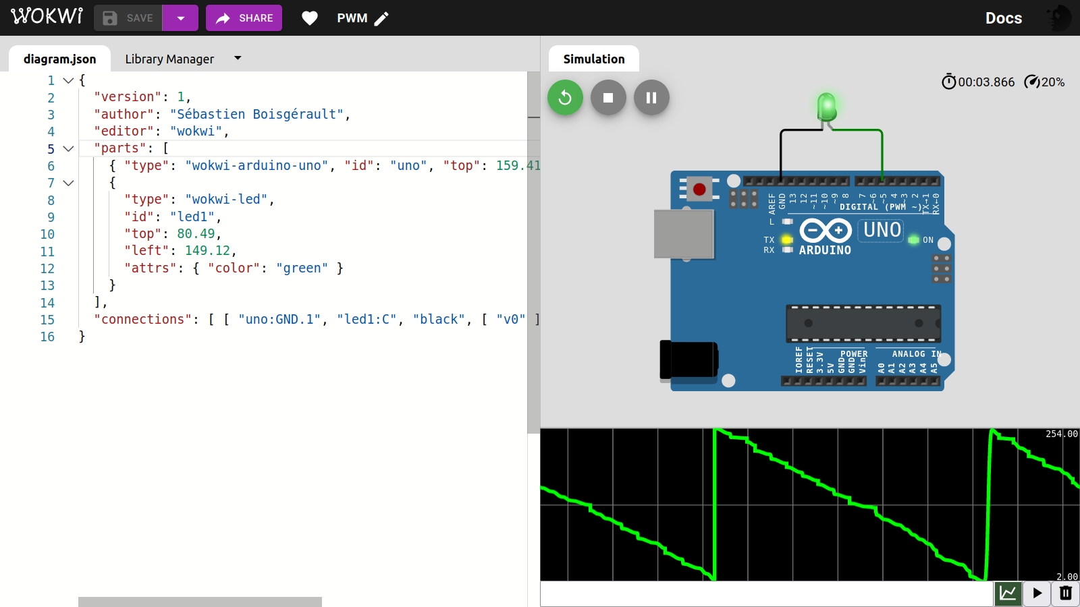This screenshot has width=1080, height=607.
Task: Click the simulation speed gauge icon
Action: coord(1032,82)
